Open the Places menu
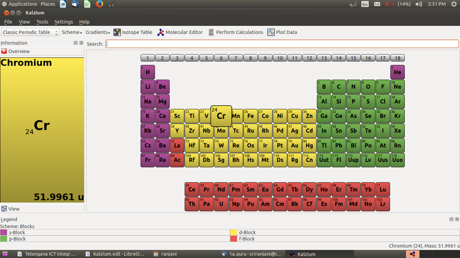The image size is (460, 258). coord(48,4)
